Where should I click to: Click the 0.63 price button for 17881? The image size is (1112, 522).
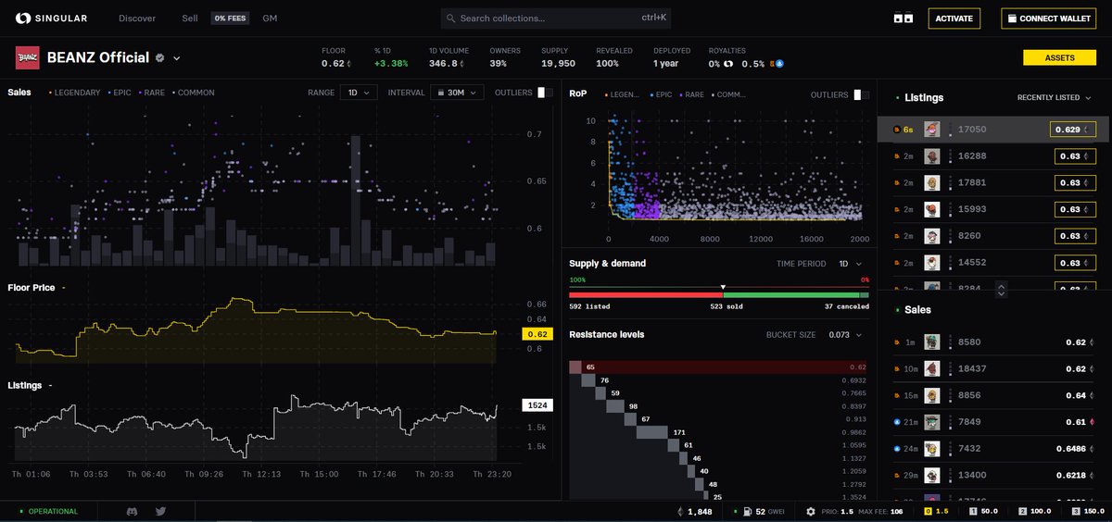tap(1077, 182)
